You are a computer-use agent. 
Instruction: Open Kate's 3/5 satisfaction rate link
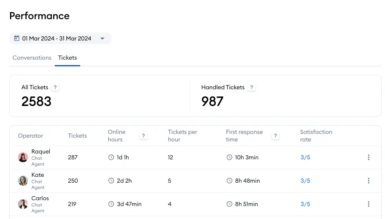point(305,181)
